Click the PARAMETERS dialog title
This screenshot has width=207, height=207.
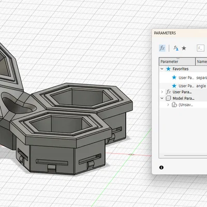165,33
